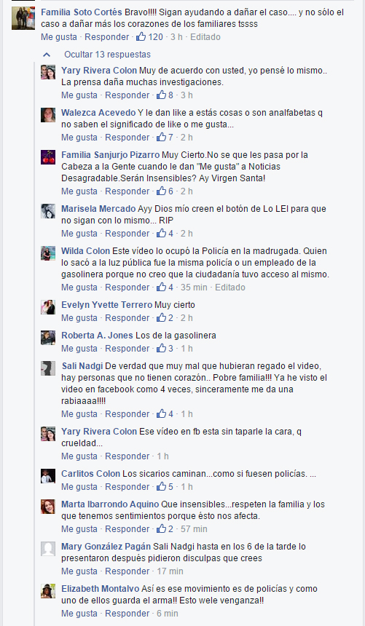Click thumbs-up icon with 120 likes
Screen dimensions: 365x626
[x=141, y=36]
